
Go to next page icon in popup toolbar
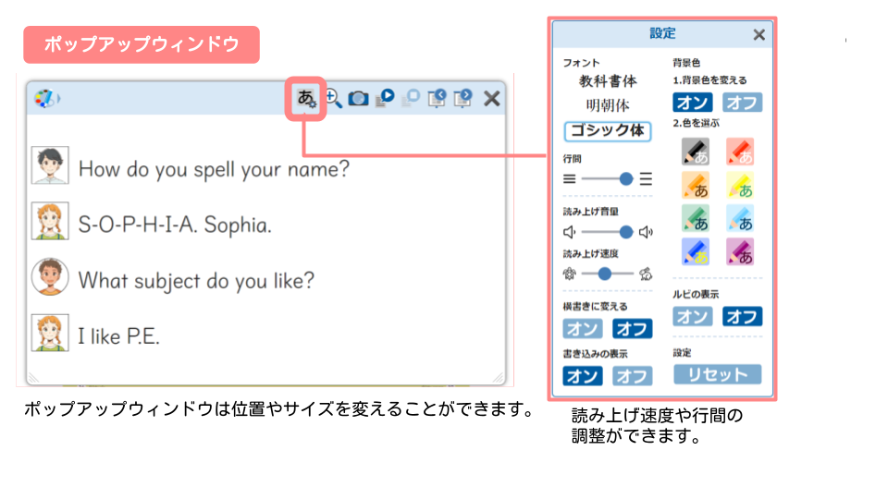pos(463,98)
